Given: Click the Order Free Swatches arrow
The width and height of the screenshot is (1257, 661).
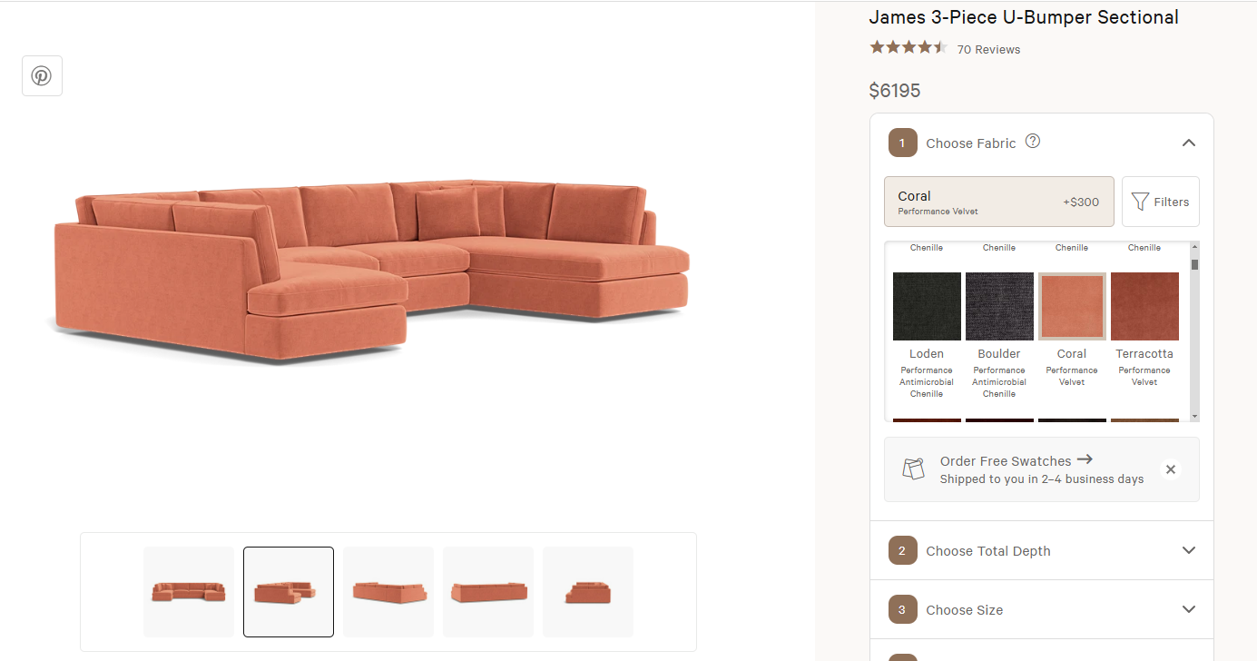Looking at the screenshot, I should coord(1085,459).
